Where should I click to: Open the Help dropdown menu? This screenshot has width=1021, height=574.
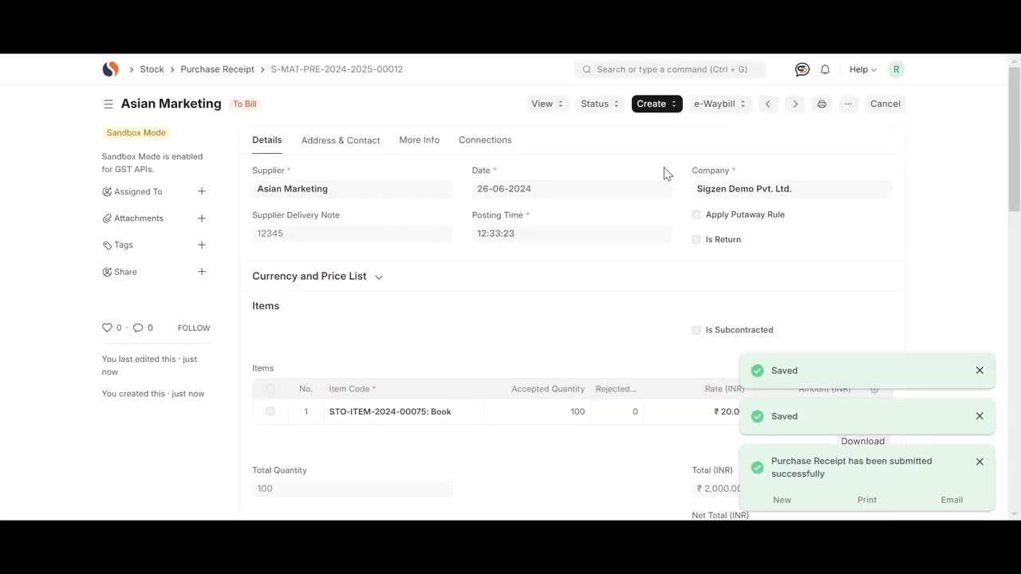862,69
